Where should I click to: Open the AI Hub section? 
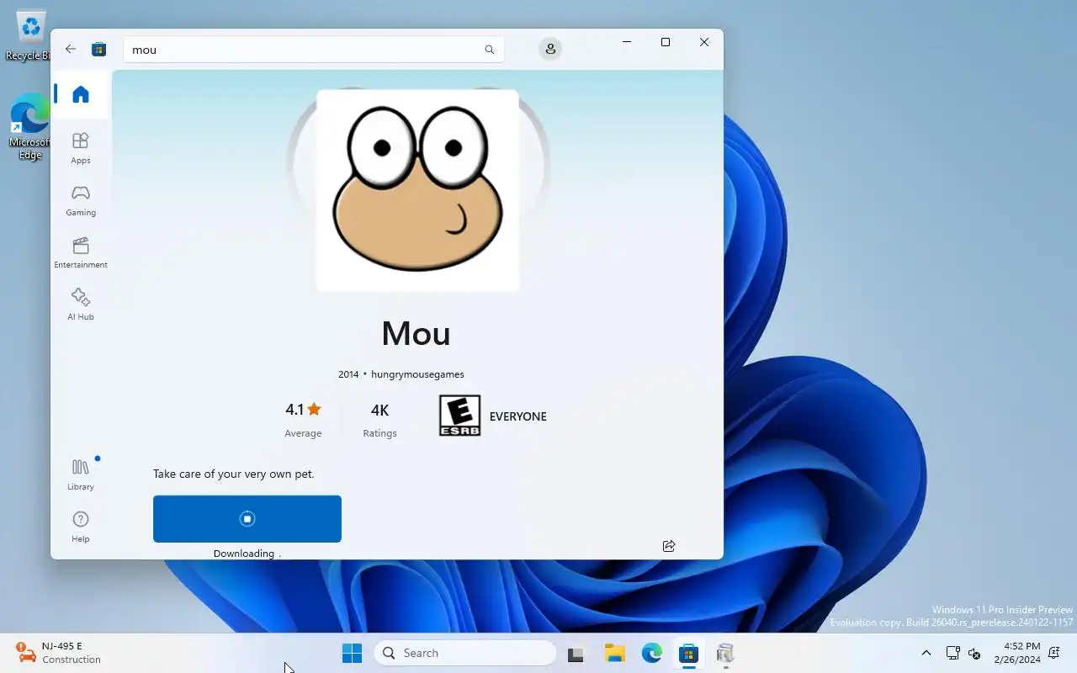click(x=81, y=305)
